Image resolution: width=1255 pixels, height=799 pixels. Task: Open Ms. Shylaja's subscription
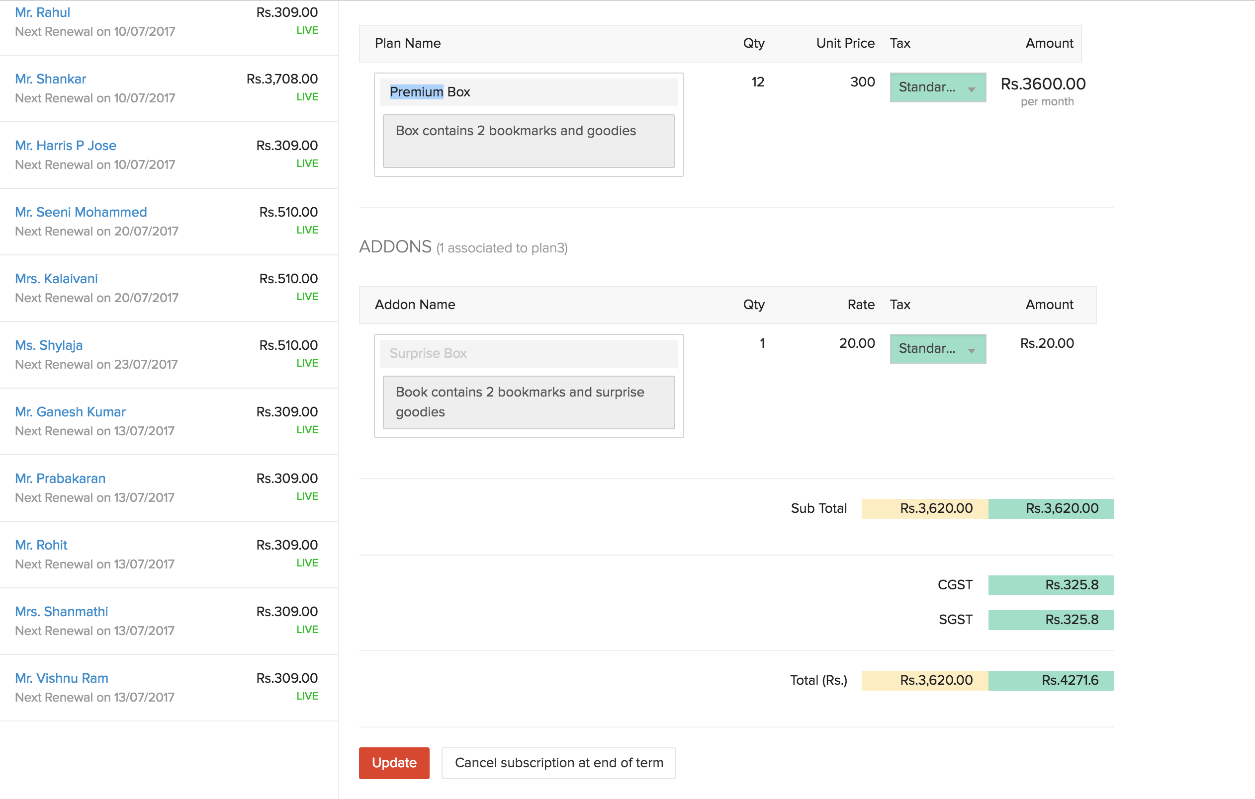49,345
